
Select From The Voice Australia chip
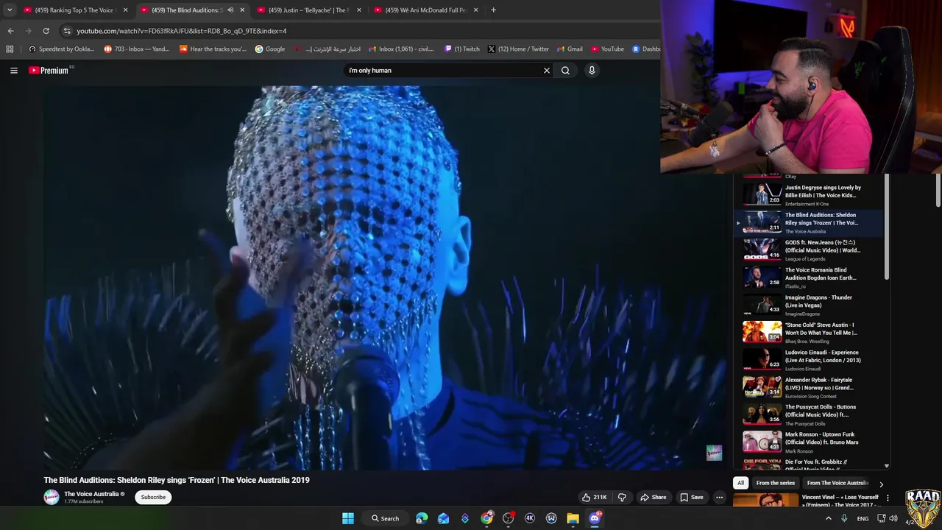click(x=837, y=483)
